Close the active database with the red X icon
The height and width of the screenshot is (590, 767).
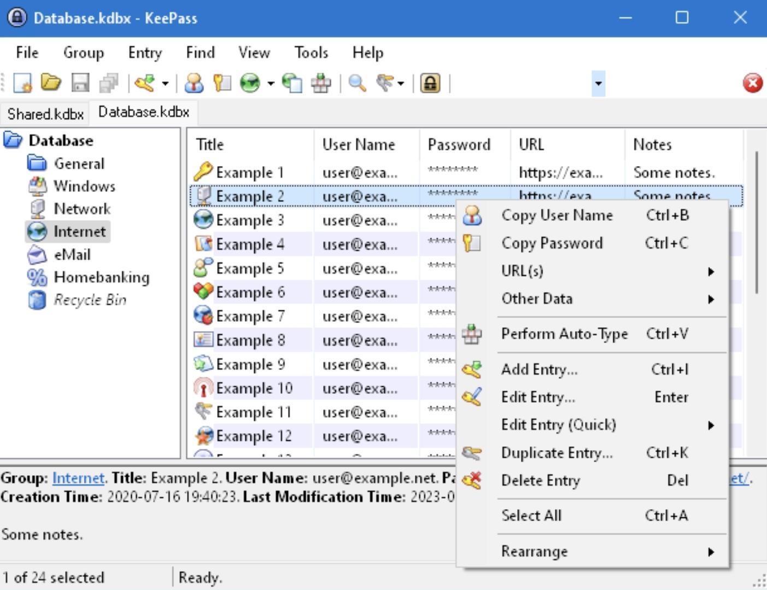pos(753,83)
